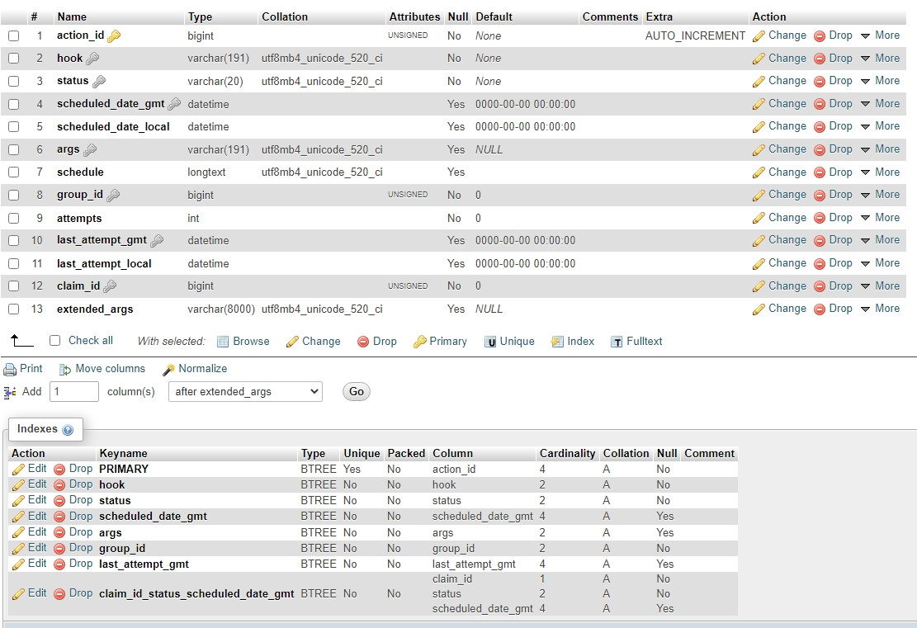Click the gray key icon beside group_id
The width and height of the screenshot is (917, 628).
point(113,196)
